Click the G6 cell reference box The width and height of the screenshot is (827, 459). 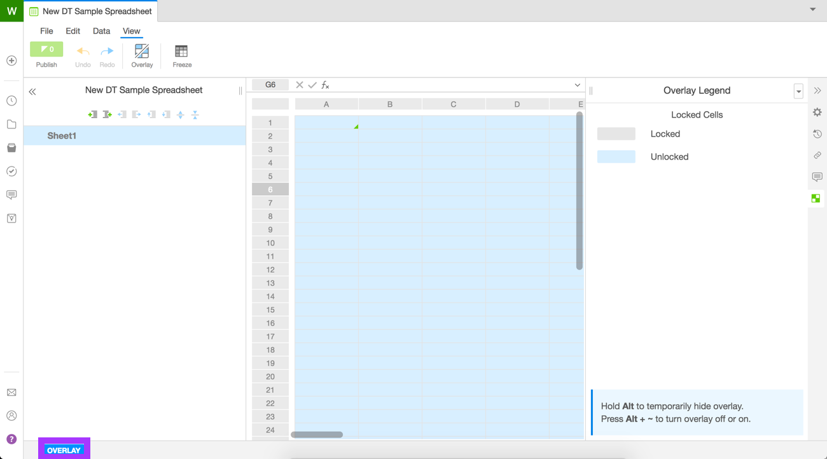tap(270, 85)
